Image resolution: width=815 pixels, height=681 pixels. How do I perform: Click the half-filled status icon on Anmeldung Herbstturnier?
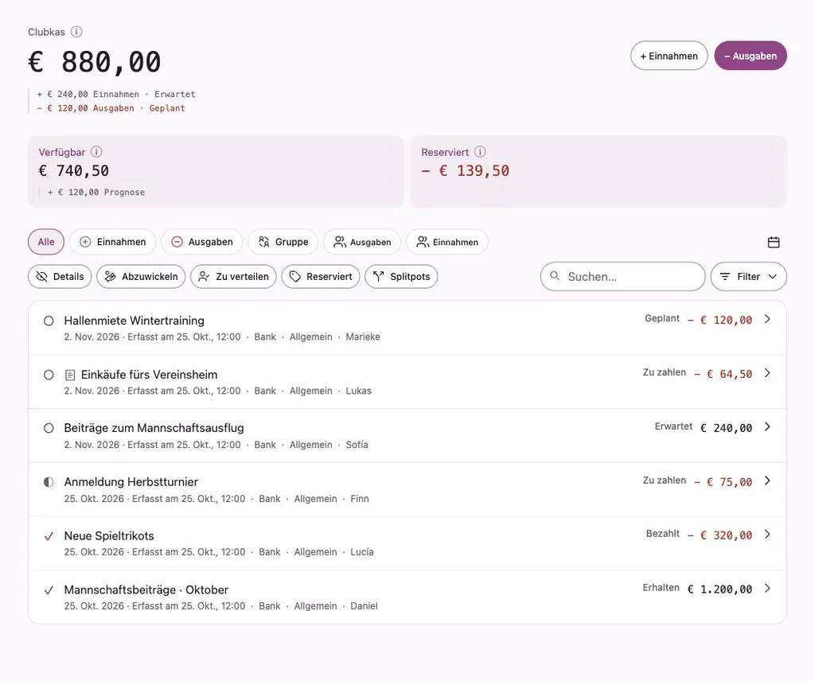pyautogui.click(x=49, y=482)
